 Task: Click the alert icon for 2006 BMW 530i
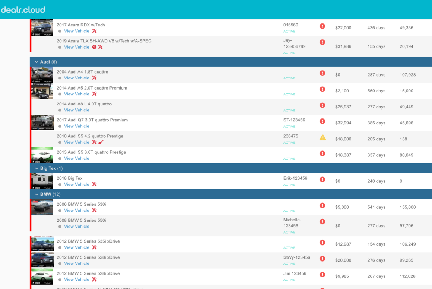pyautogui.click(x=323, y=206)
